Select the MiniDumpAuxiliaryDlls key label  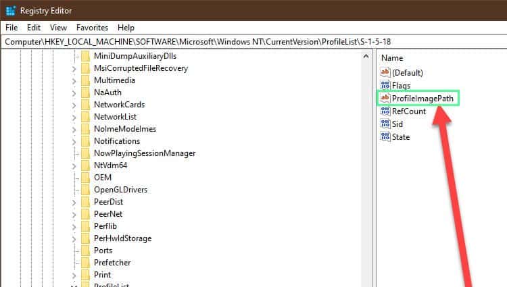135,56
